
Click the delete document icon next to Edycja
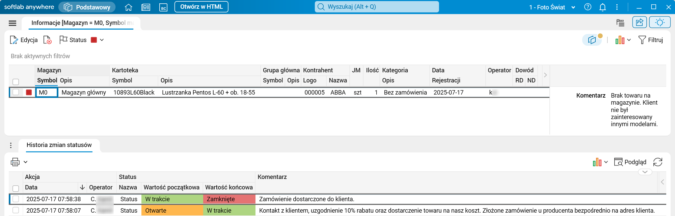(48, 40)
